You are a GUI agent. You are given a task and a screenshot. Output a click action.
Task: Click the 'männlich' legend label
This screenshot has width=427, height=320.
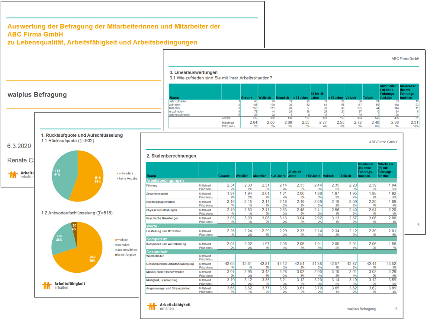[x=124, y=245]
